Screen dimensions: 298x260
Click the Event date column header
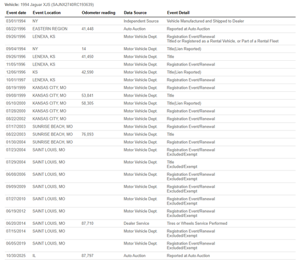pos(16,13)
